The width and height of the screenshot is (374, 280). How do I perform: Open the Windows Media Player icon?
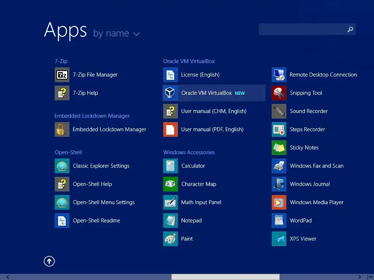pos(279,202)
